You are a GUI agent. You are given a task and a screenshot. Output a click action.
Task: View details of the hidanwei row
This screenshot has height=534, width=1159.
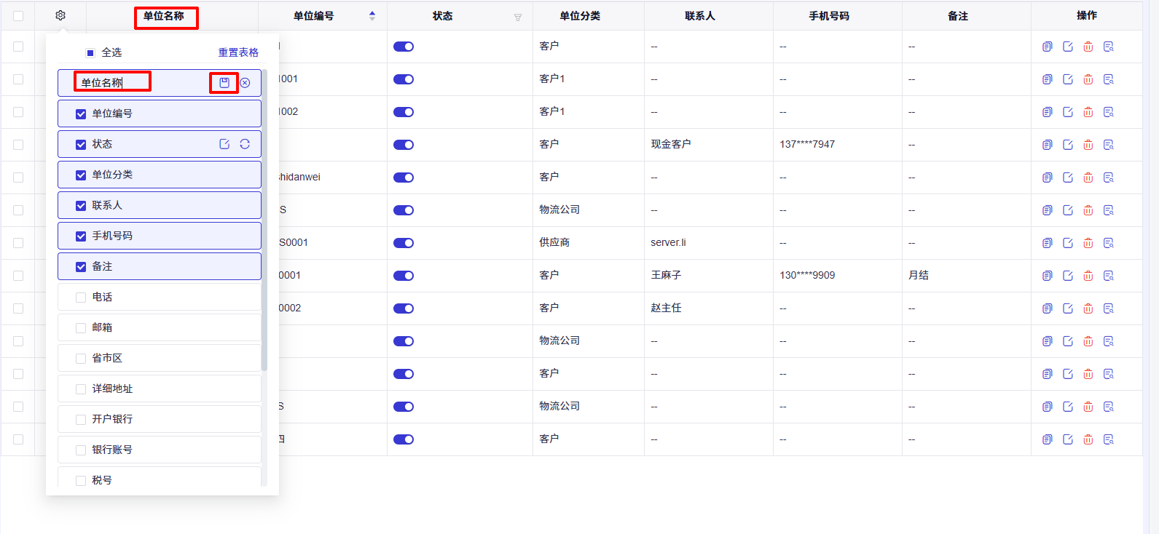pyautogui.click(x=1109, y=178)
